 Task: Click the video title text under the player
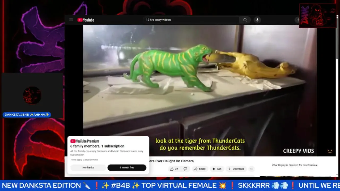[x=171, y=161]
